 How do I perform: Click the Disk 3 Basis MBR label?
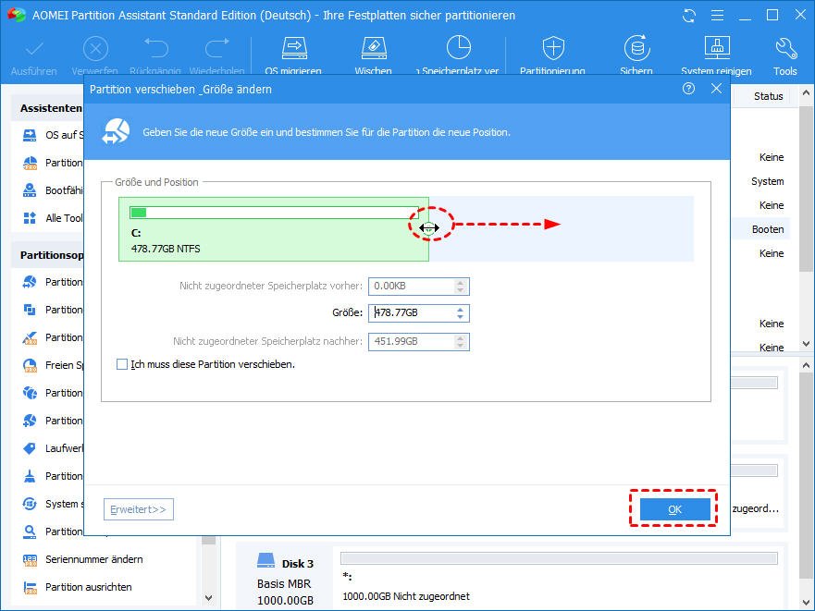point(284,583)
